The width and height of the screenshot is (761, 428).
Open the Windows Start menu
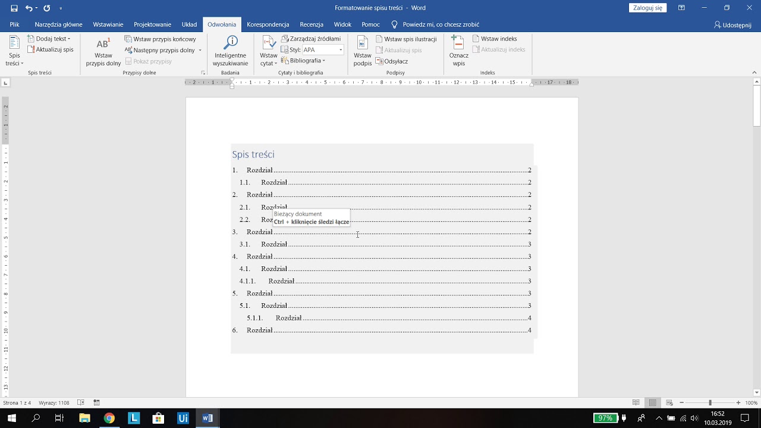point(12,418)
